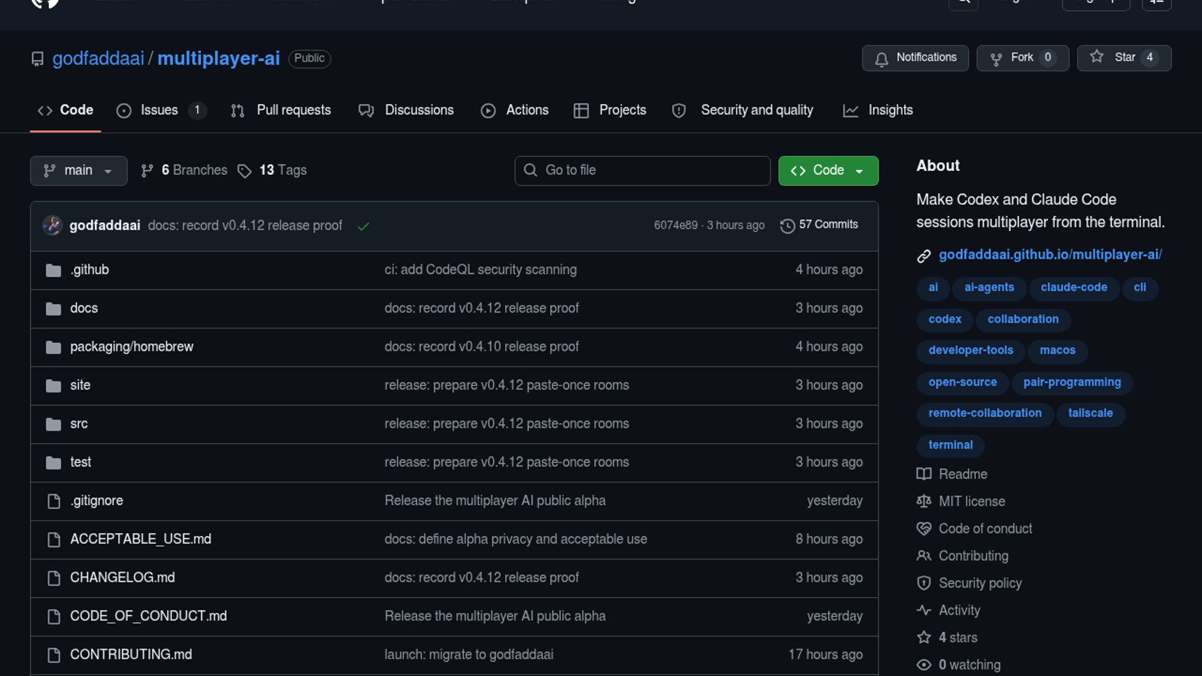Open the Pull requests tab
Viewport: 1202px width, 676px height.
click(x=281, y=110)
